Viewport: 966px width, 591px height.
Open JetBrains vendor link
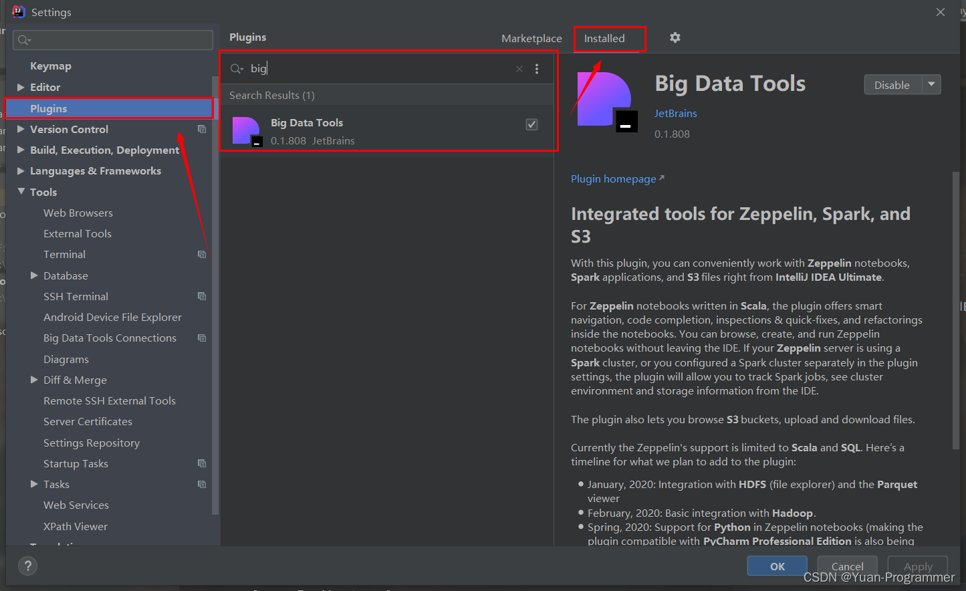click(x=675, y=114)
